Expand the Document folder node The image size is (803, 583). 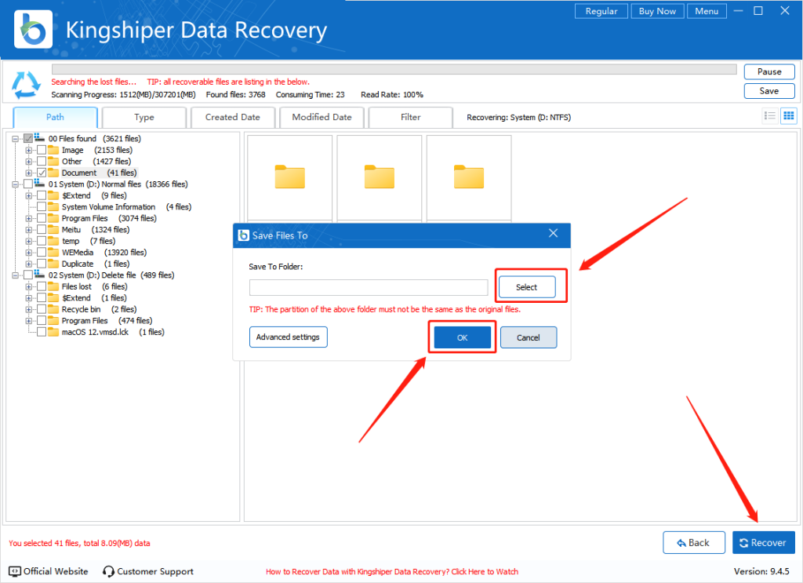click(29, 173)
